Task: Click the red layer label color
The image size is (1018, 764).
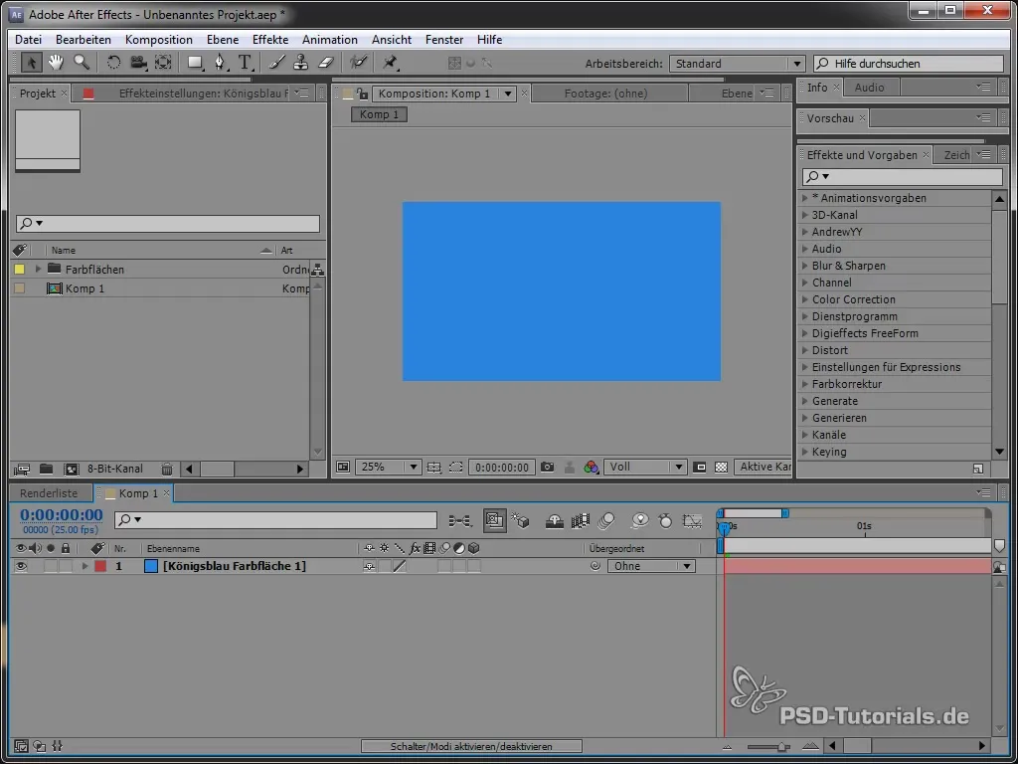Action: coord(100,566)
